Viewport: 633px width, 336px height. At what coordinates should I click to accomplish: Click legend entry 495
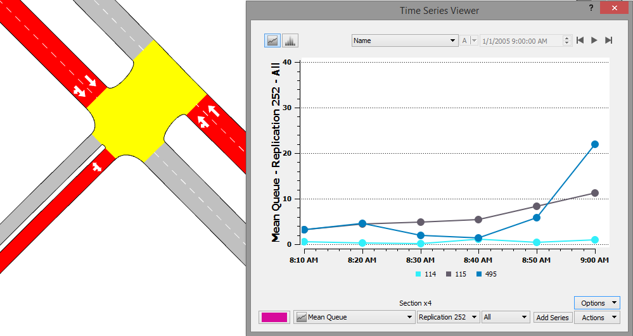(x=487, y=274)
